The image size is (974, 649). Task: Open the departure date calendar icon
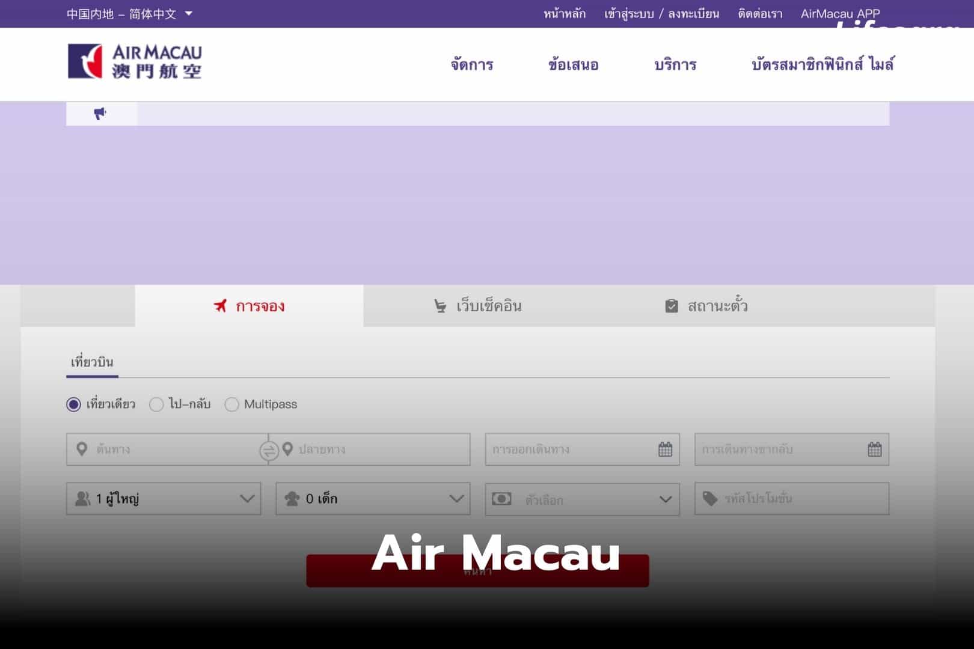click(x=665, y=449)
